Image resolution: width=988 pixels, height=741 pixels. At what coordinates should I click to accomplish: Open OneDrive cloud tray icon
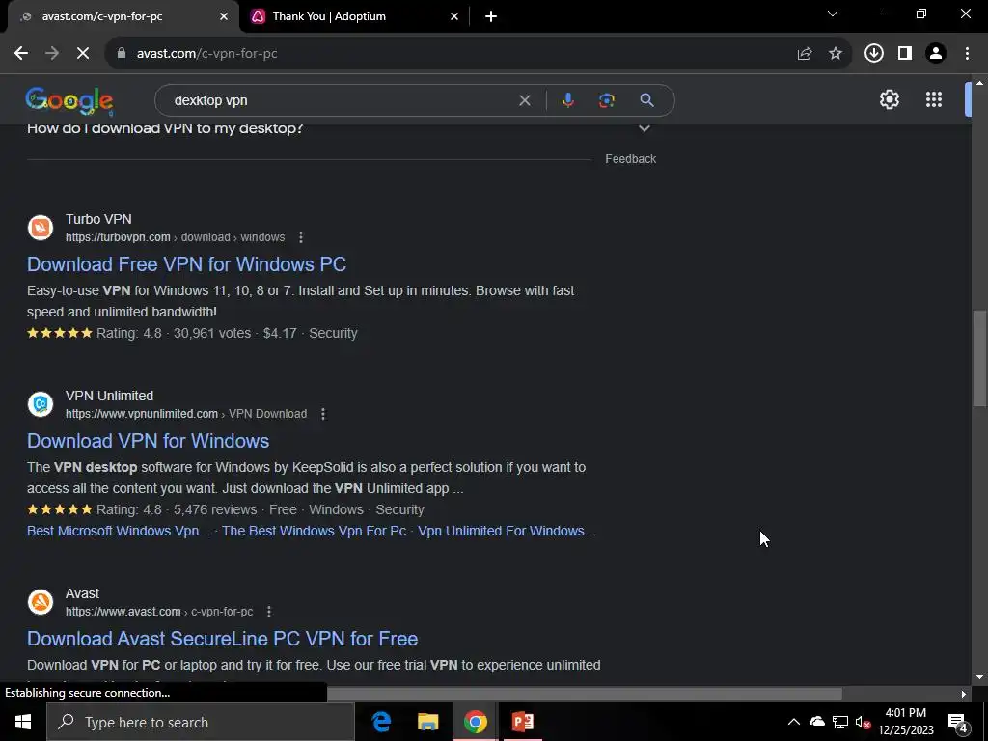click(x=816, y=722)
